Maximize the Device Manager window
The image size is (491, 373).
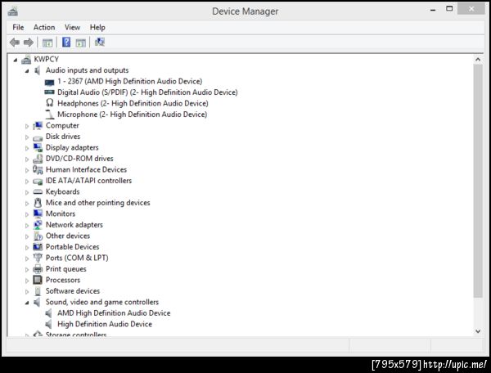[449, 9]
